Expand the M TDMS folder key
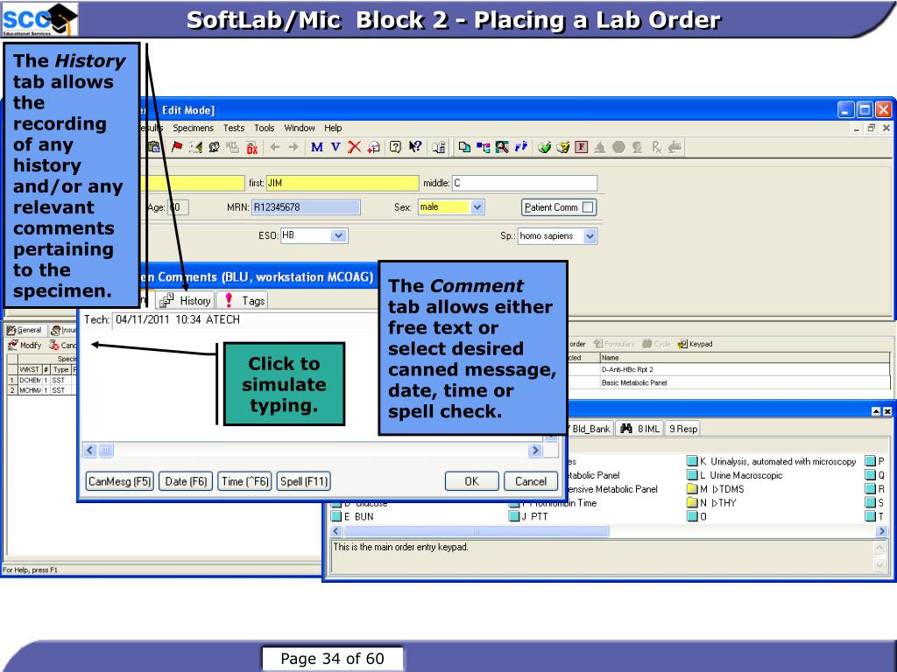The width and height of the screenshot is (897, 672). [716, 489]
